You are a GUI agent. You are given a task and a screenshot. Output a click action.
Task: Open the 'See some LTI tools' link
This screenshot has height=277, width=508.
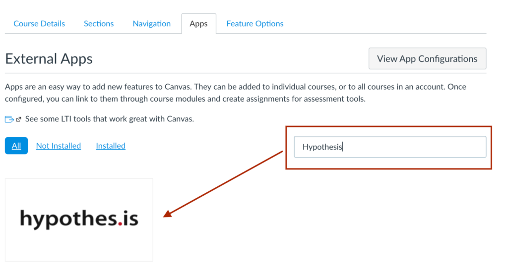tap(110, 119)
